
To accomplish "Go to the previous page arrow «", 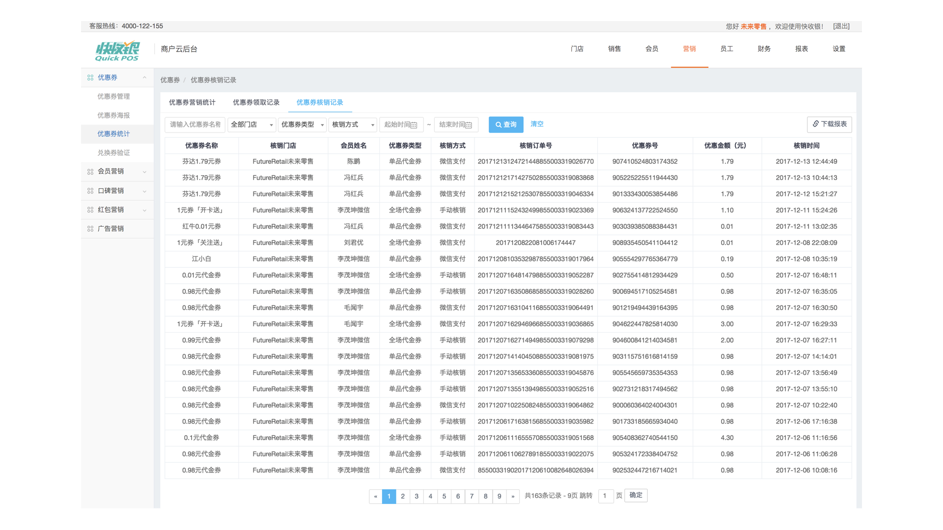I will click(x=376, y=496).
